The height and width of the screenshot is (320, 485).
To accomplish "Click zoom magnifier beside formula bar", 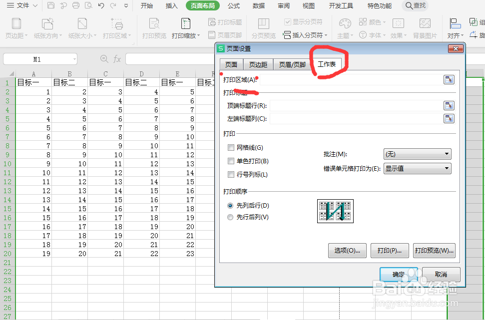I will pos(104,59).
